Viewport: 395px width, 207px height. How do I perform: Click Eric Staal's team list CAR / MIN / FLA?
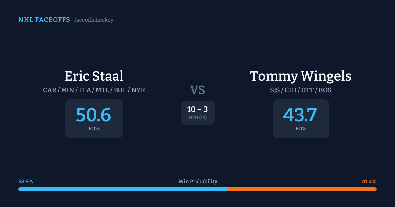94,90
